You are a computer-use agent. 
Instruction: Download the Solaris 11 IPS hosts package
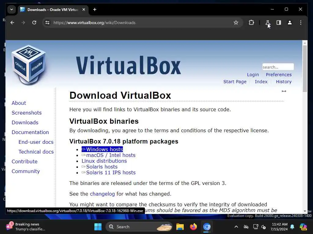109,172
